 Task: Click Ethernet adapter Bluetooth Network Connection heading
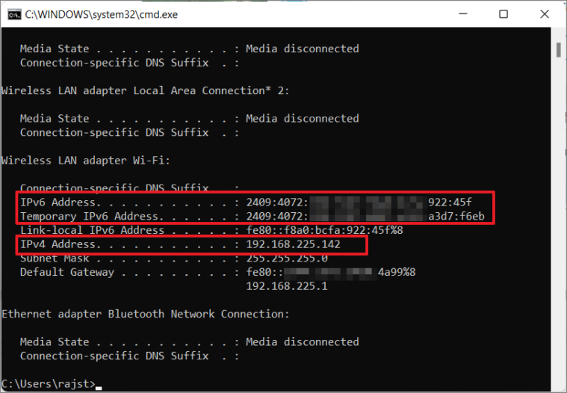click(x=146, y=315)
